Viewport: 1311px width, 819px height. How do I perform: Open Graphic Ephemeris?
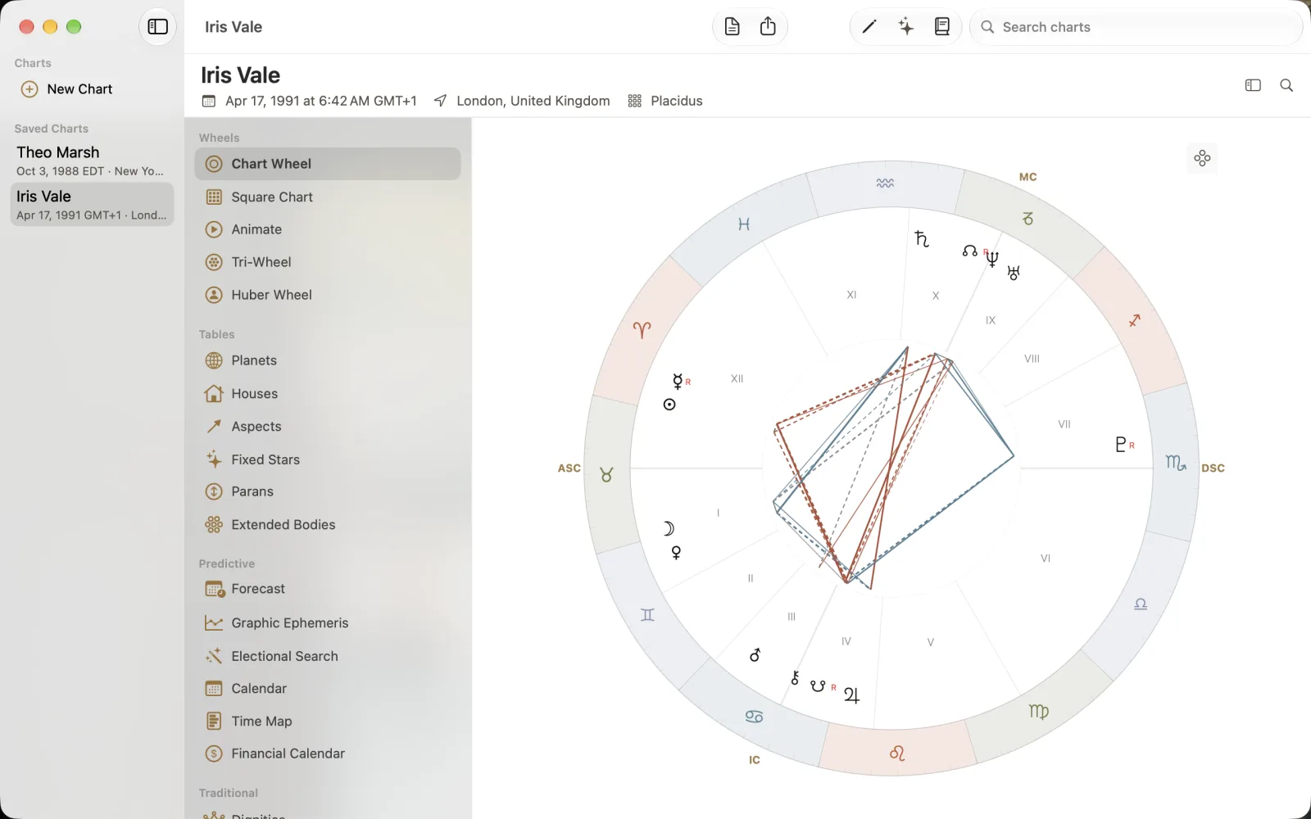[x=328, y=623]
